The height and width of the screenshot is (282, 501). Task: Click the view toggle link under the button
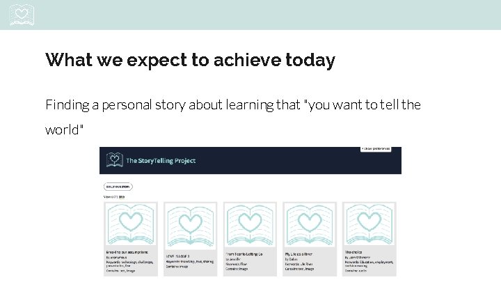pos(121,197)
